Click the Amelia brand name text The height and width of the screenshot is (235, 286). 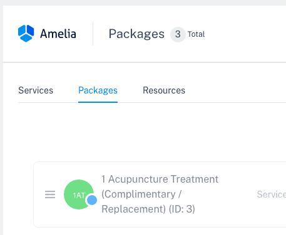[x=58, y=34]
